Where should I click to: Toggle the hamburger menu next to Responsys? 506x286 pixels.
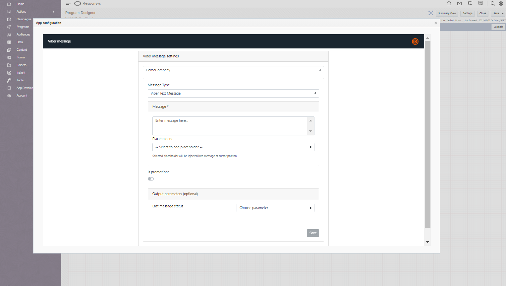click(x=68, y=3)
